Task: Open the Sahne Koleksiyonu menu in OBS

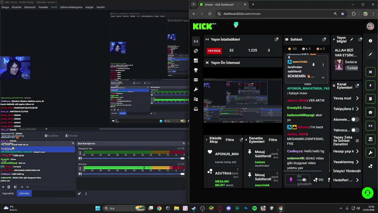Action: (x=71, y=7)
